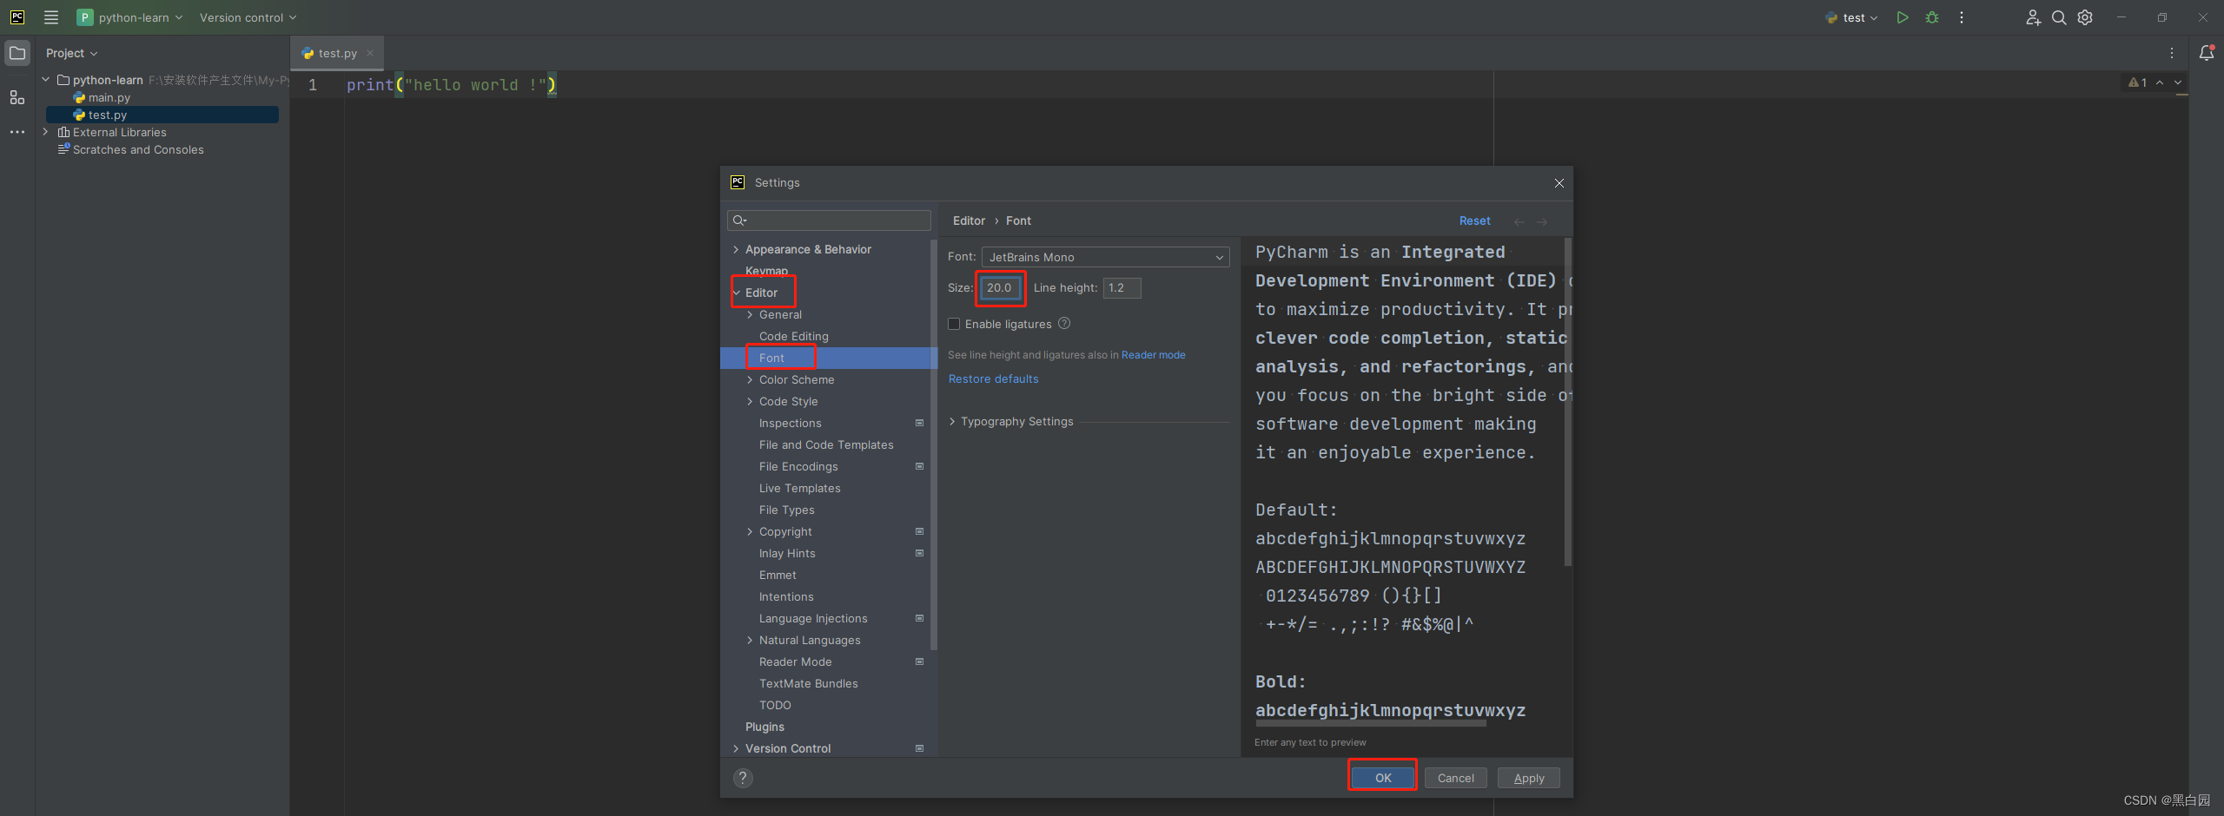Debug the test configuration
The image size is (2224, 816).
click(1932, 17)
